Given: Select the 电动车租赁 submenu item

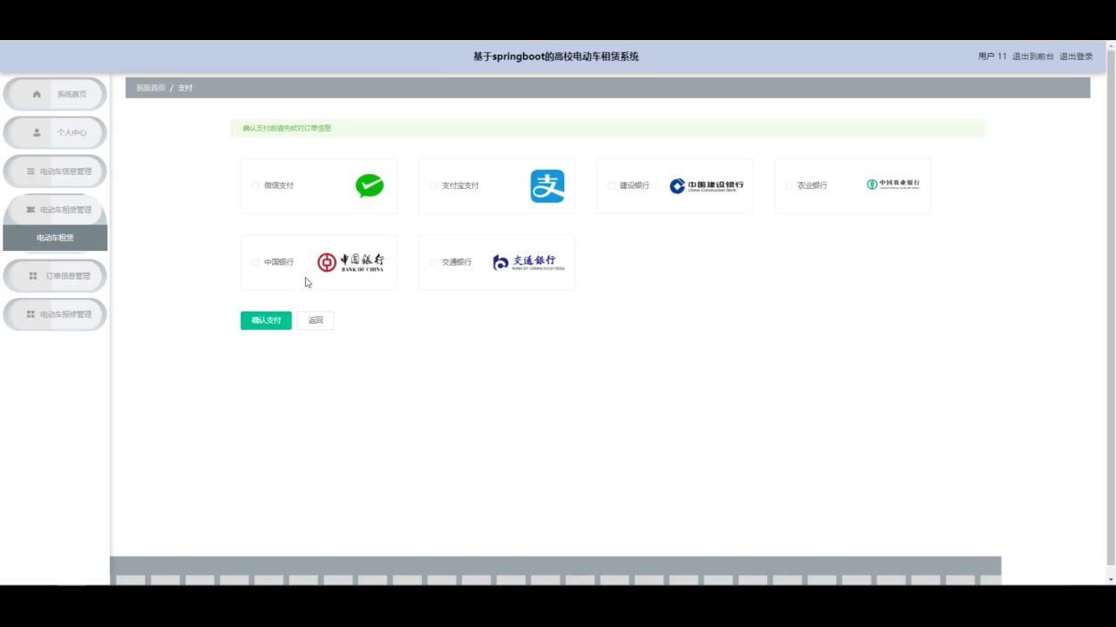Looking at the screenshot, I should [x=55, y=238].
